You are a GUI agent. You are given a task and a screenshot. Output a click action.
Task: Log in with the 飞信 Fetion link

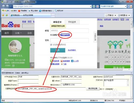[65, 64]
